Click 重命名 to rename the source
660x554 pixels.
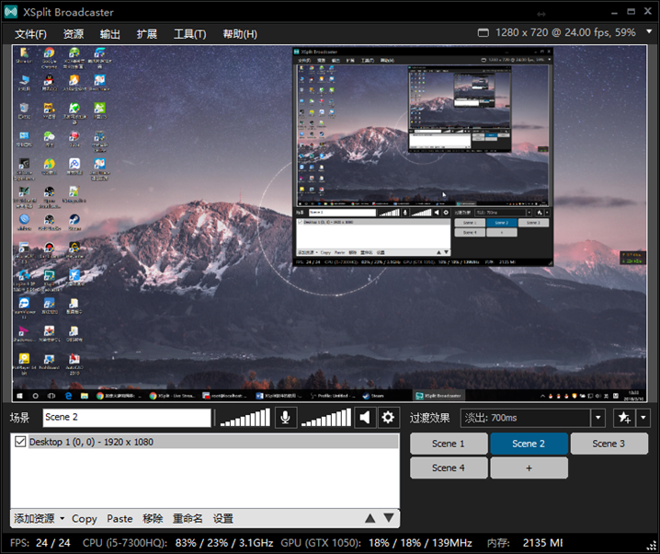(x=188, y=518)
